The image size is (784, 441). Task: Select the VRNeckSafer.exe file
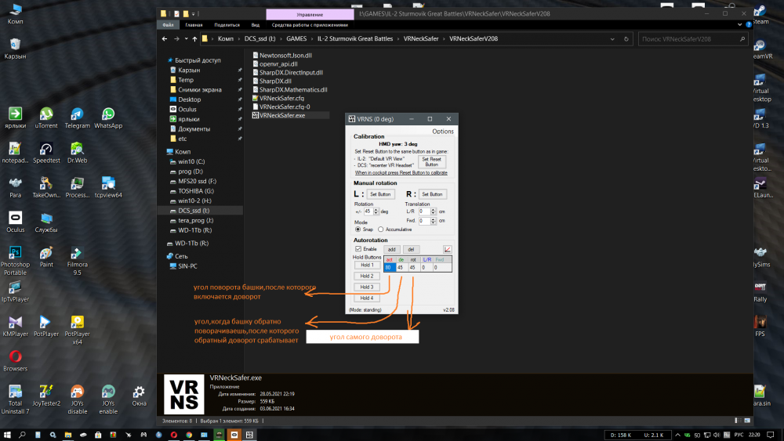pyautogui.click(x=281, y=115)
